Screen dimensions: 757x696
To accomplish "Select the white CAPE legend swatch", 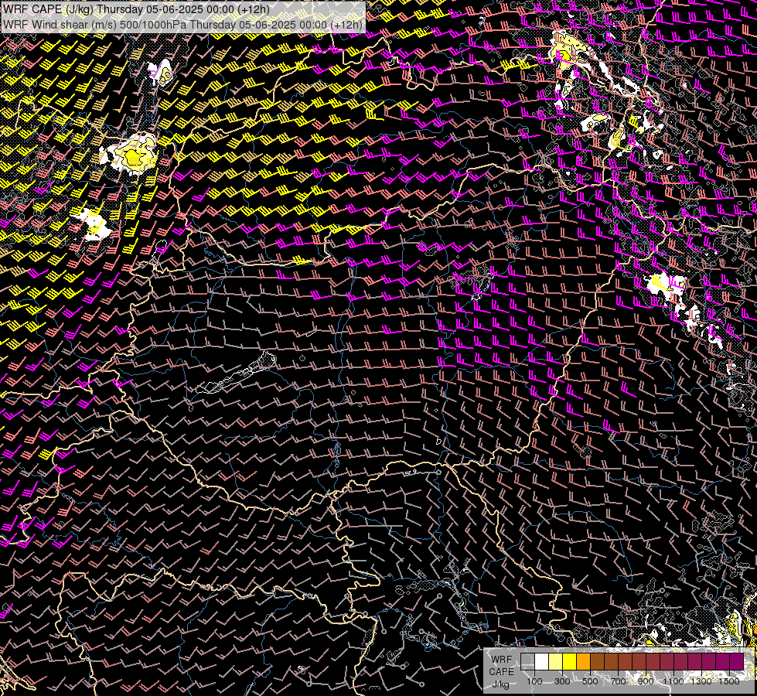I will tap(542, 661).
